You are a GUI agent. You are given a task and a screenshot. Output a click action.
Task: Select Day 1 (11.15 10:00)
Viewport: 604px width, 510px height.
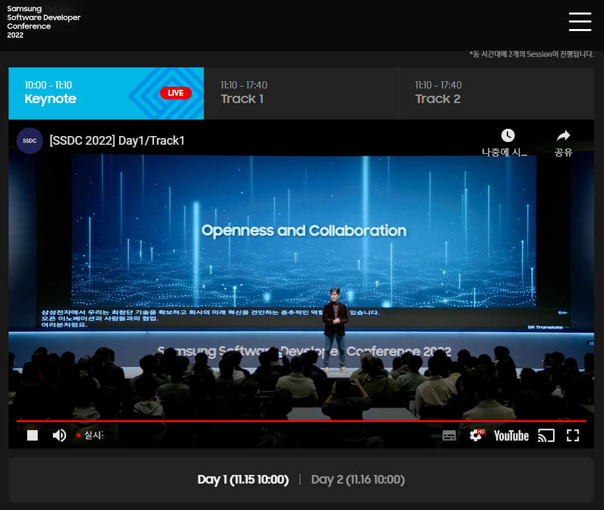tap(243, 480)
